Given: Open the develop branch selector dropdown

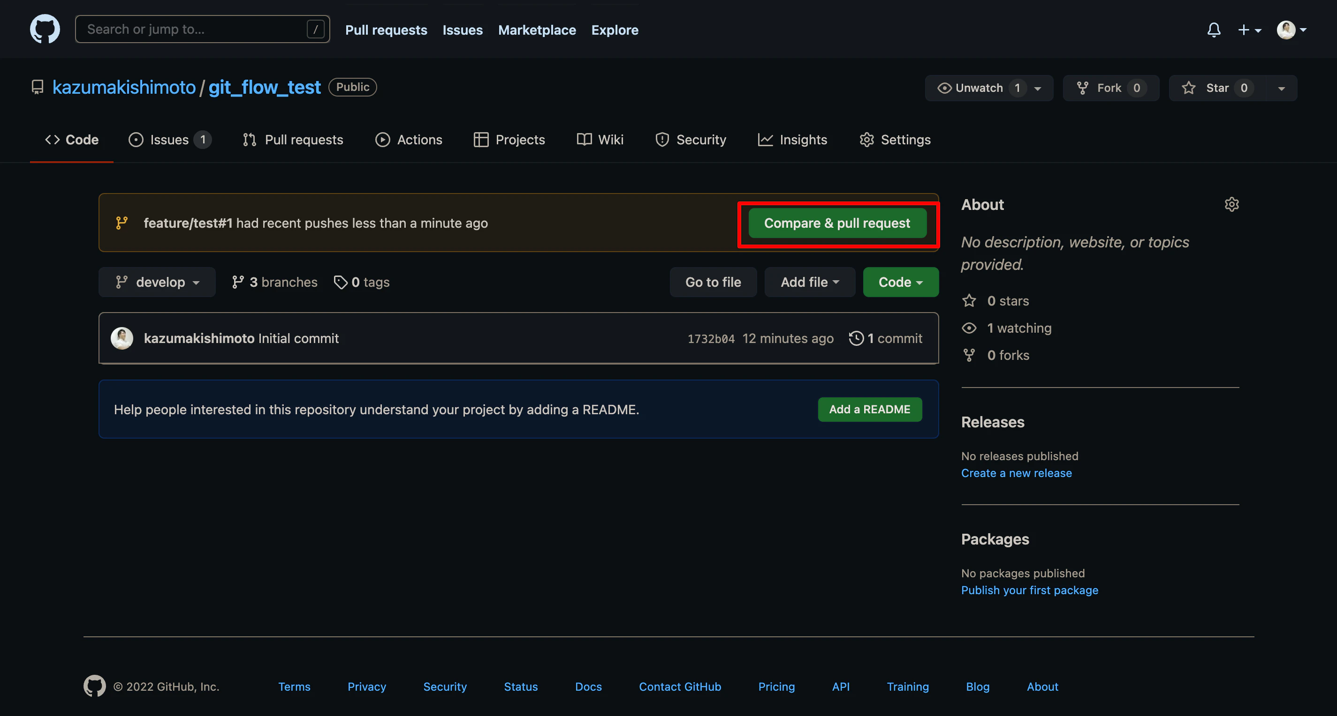Looking at the screenshot, I should (x=157, y=282).
